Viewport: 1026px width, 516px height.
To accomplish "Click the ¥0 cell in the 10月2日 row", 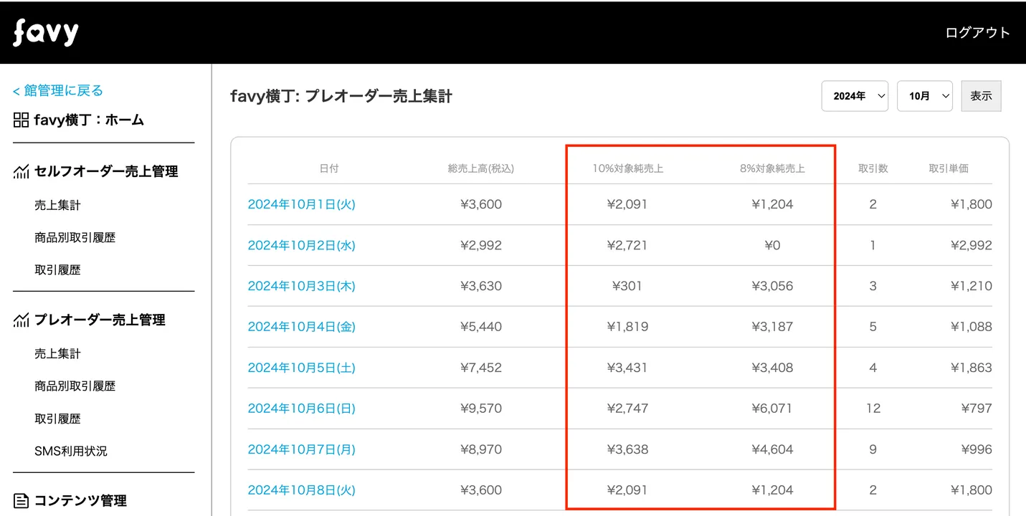I will click(773, 245).
